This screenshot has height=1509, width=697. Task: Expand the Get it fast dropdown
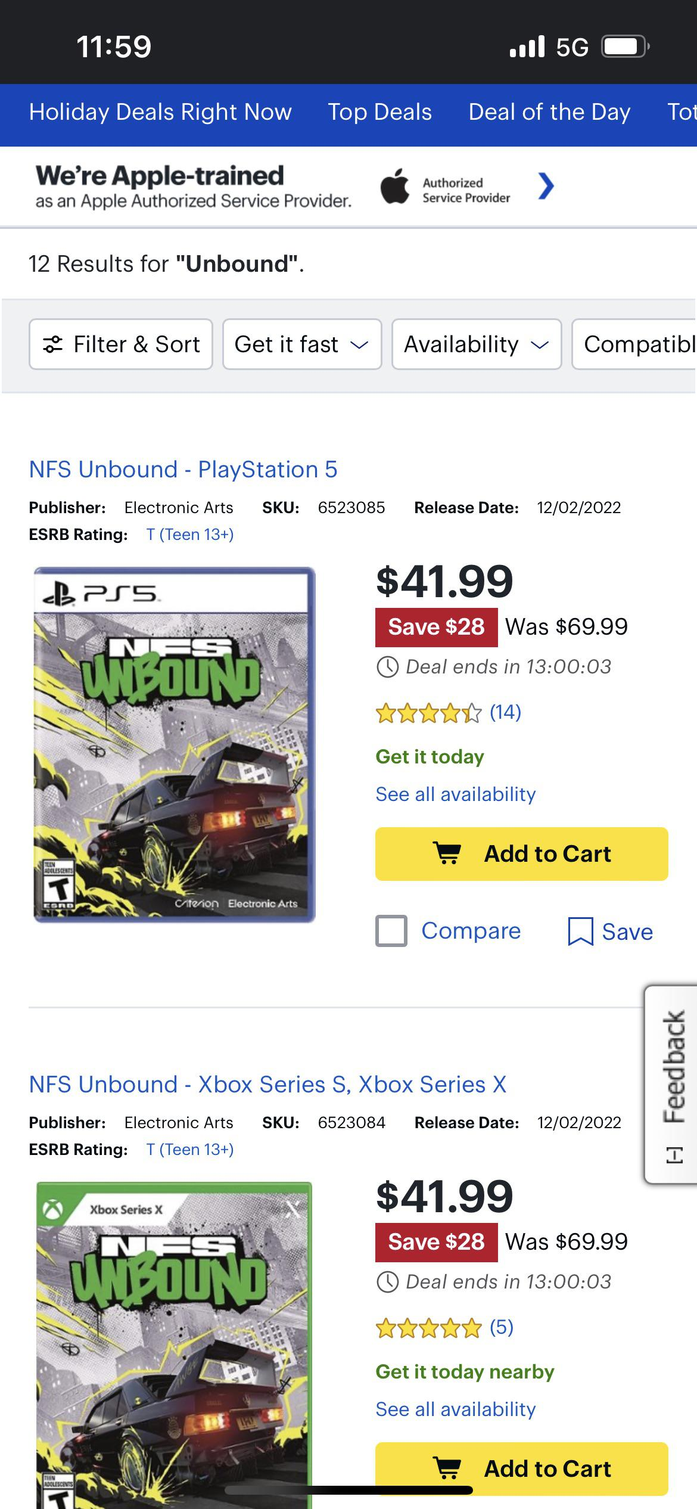point(301,344)
